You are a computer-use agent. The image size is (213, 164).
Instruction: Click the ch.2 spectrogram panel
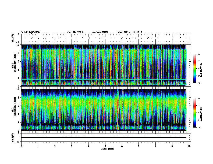tap(104, 110)
